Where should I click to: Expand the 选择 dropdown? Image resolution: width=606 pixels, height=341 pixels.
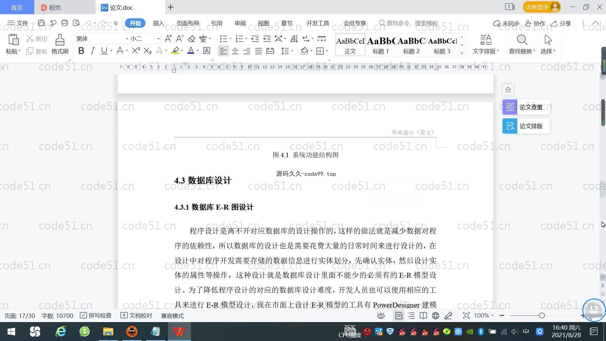pos(548,51)
